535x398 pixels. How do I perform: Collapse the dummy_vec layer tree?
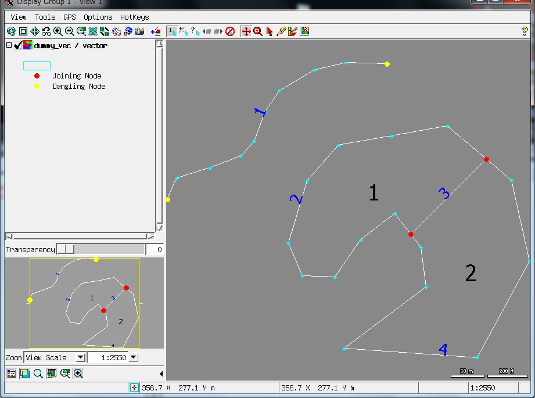pyautogui.click(x=9, y=45)
